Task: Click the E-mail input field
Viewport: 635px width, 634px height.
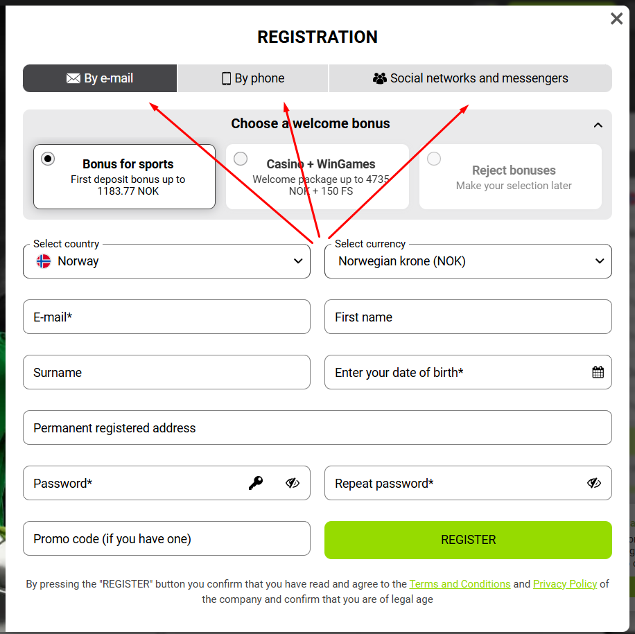Action: coord(166,317)
